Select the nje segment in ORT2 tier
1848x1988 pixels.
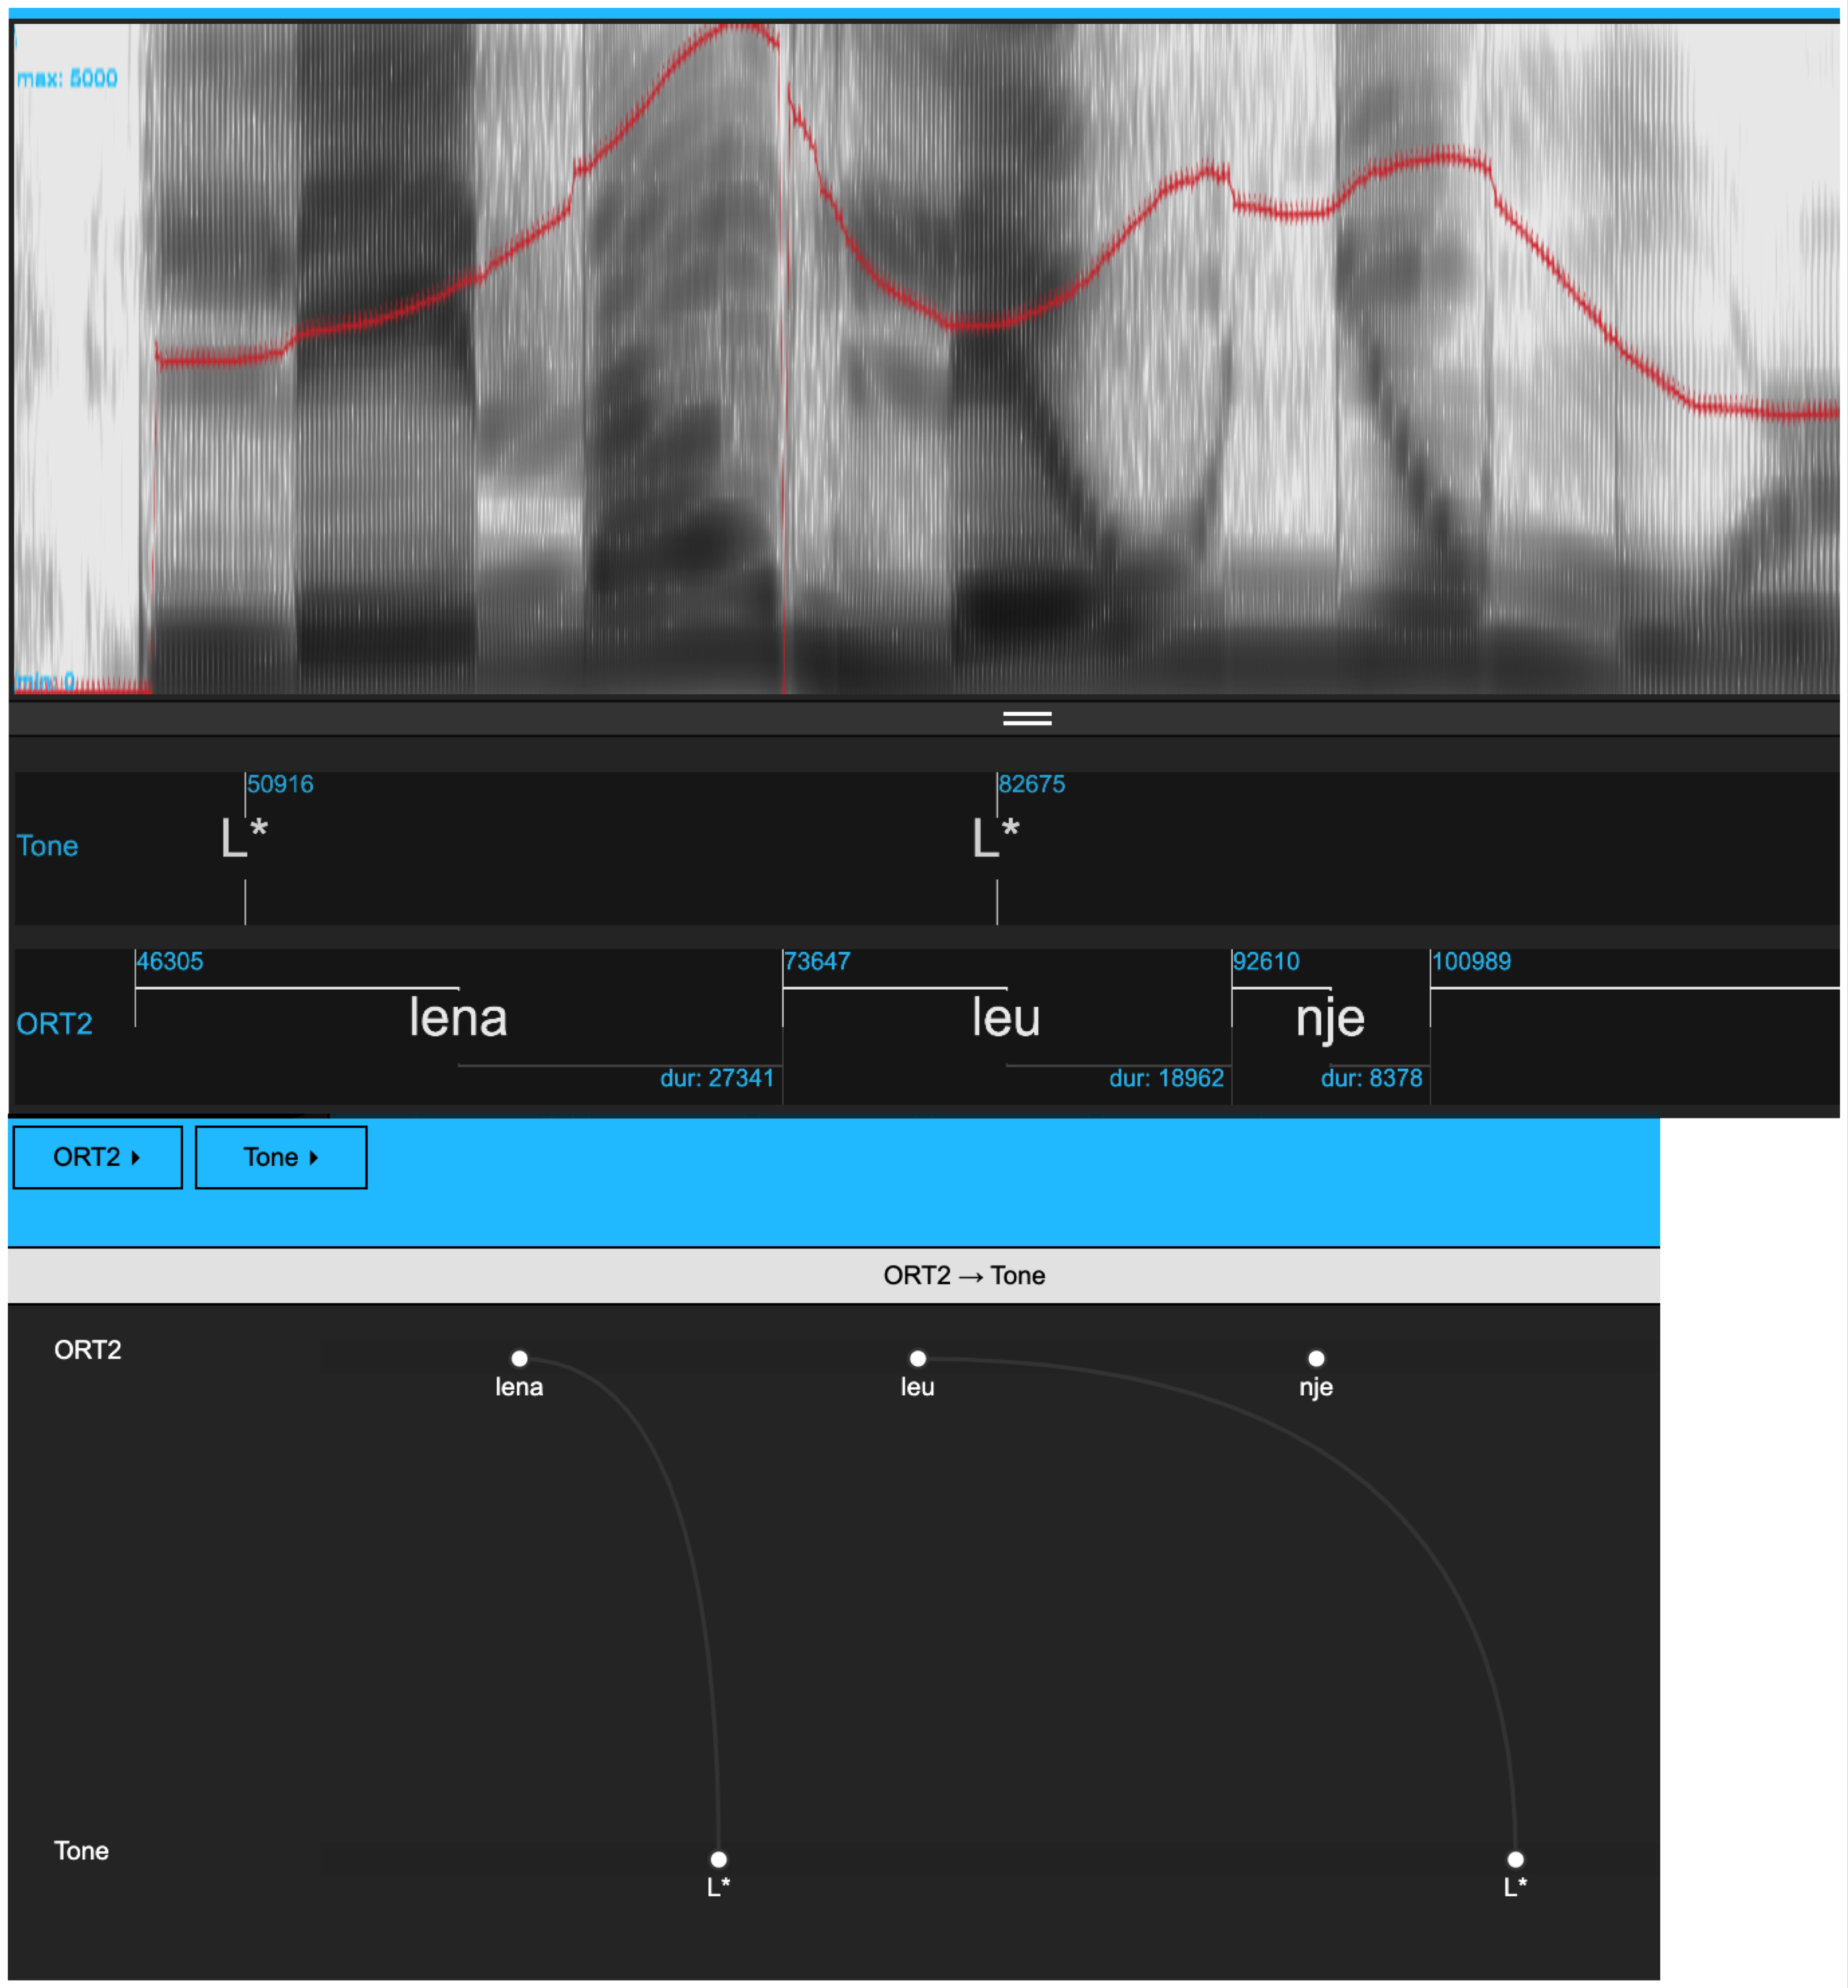click(x=1330, y=1019)
